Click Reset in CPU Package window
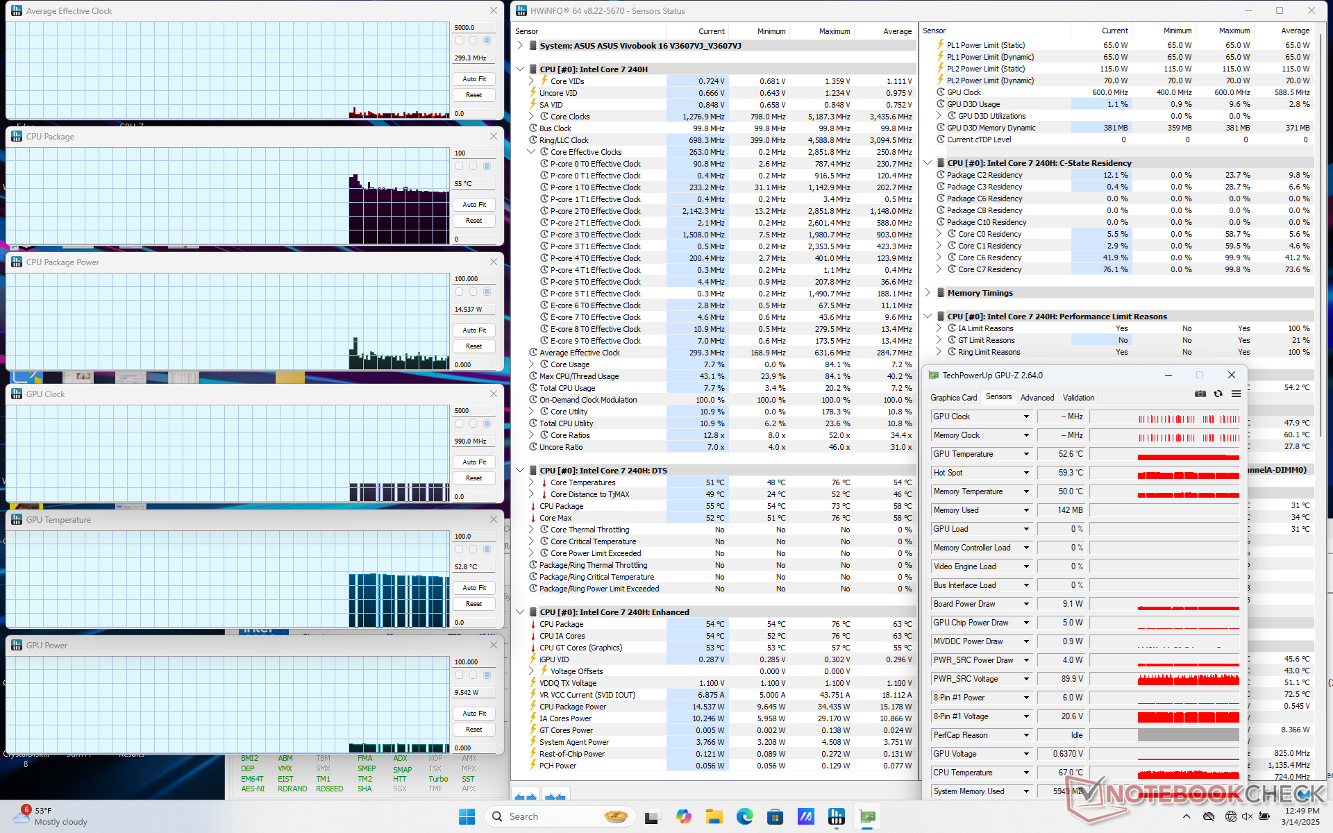Image resolution: width=1333 pixels, height=833 pixels. click(x=474, y=221)
